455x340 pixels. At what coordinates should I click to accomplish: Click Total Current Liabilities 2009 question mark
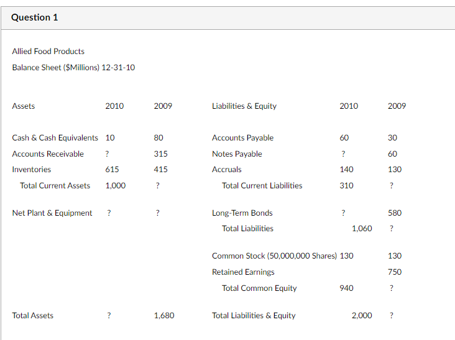click(392, 186)
